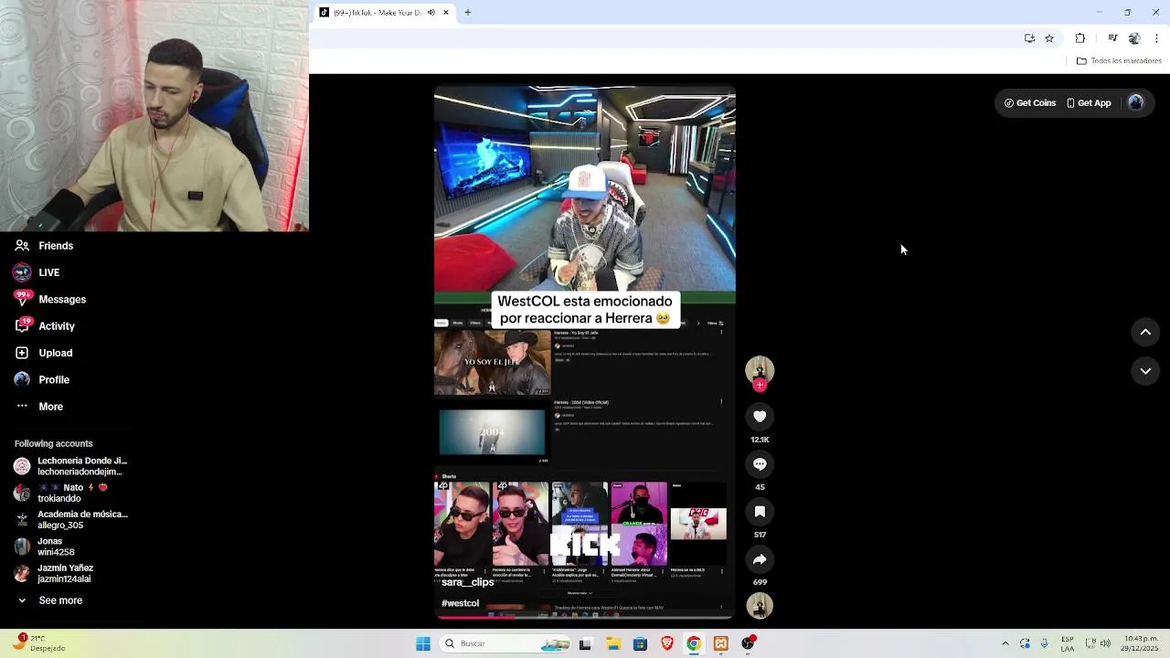Open Chrome media control icon
This screenshot has height=658, width=1170.
(x=1112, y=38)
